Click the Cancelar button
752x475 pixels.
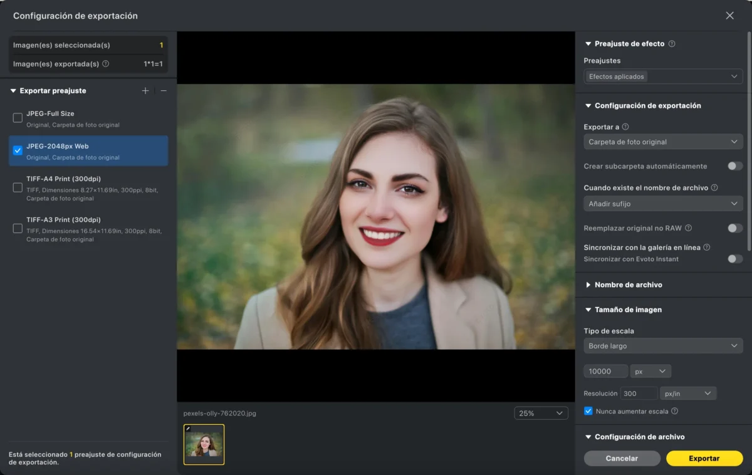tap(622, 458)
